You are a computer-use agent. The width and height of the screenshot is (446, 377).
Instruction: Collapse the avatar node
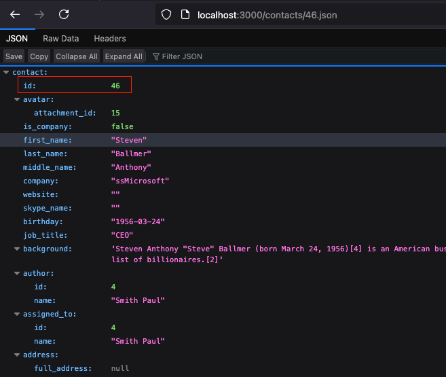(x=17, y=99)
